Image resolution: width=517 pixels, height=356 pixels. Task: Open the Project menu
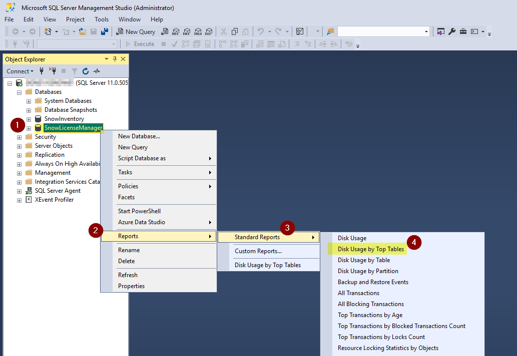(x=75, y=19)
